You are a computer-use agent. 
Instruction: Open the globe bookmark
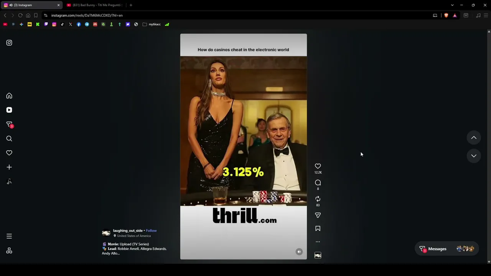[136, 24]
